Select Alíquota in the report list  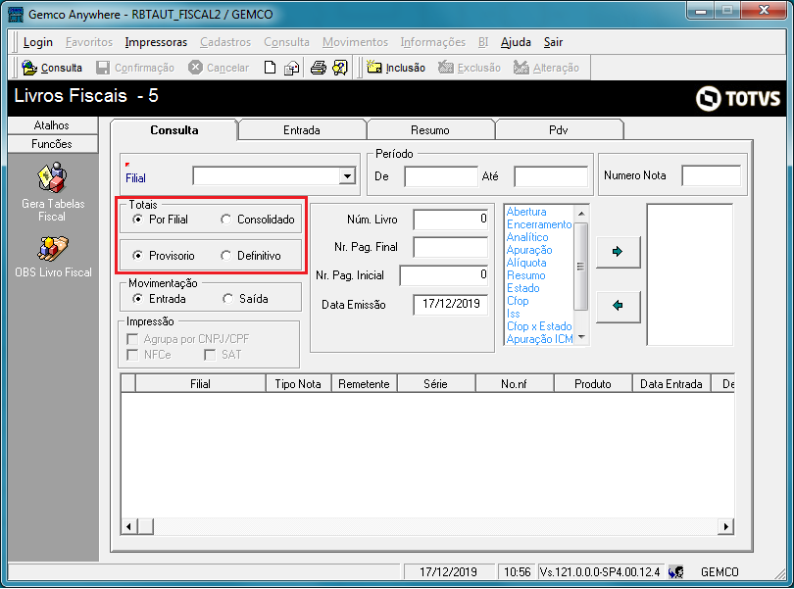tap(526, 263)
